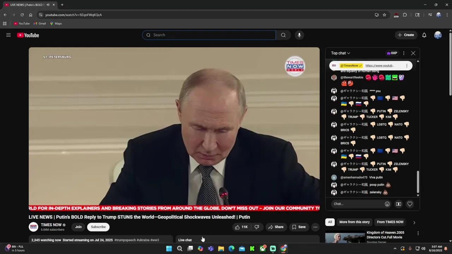Image resolution: width=452 pixels, height=254 pixels.
Task: Dislike the video
Action: coord(257,227)
